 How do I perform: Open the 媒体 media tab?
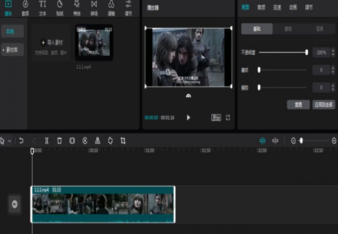click(x=8, y=8)
